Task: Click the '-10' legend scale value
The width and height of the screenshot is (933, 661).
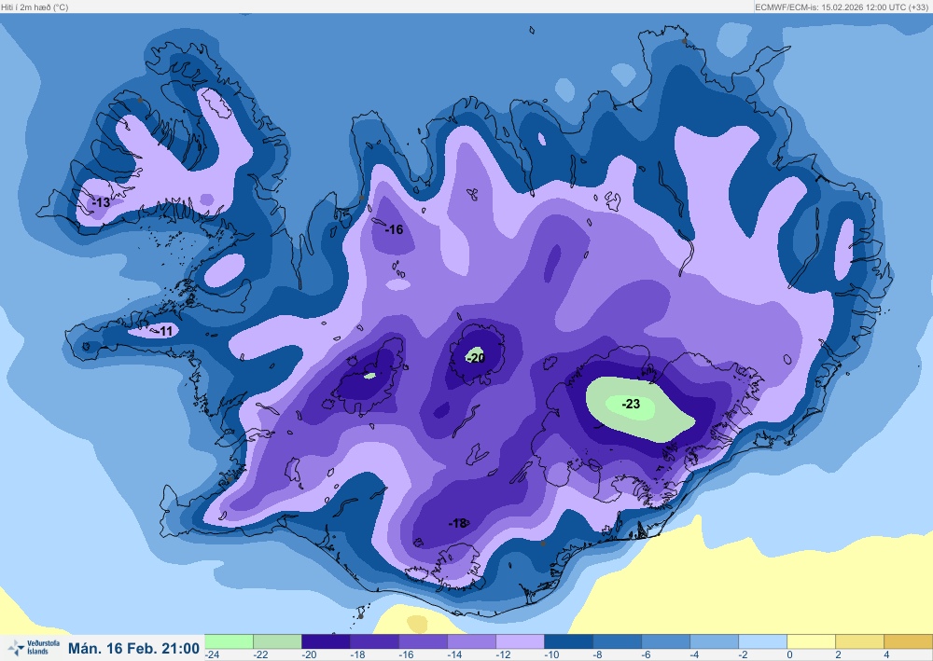Action: point(551,655)
